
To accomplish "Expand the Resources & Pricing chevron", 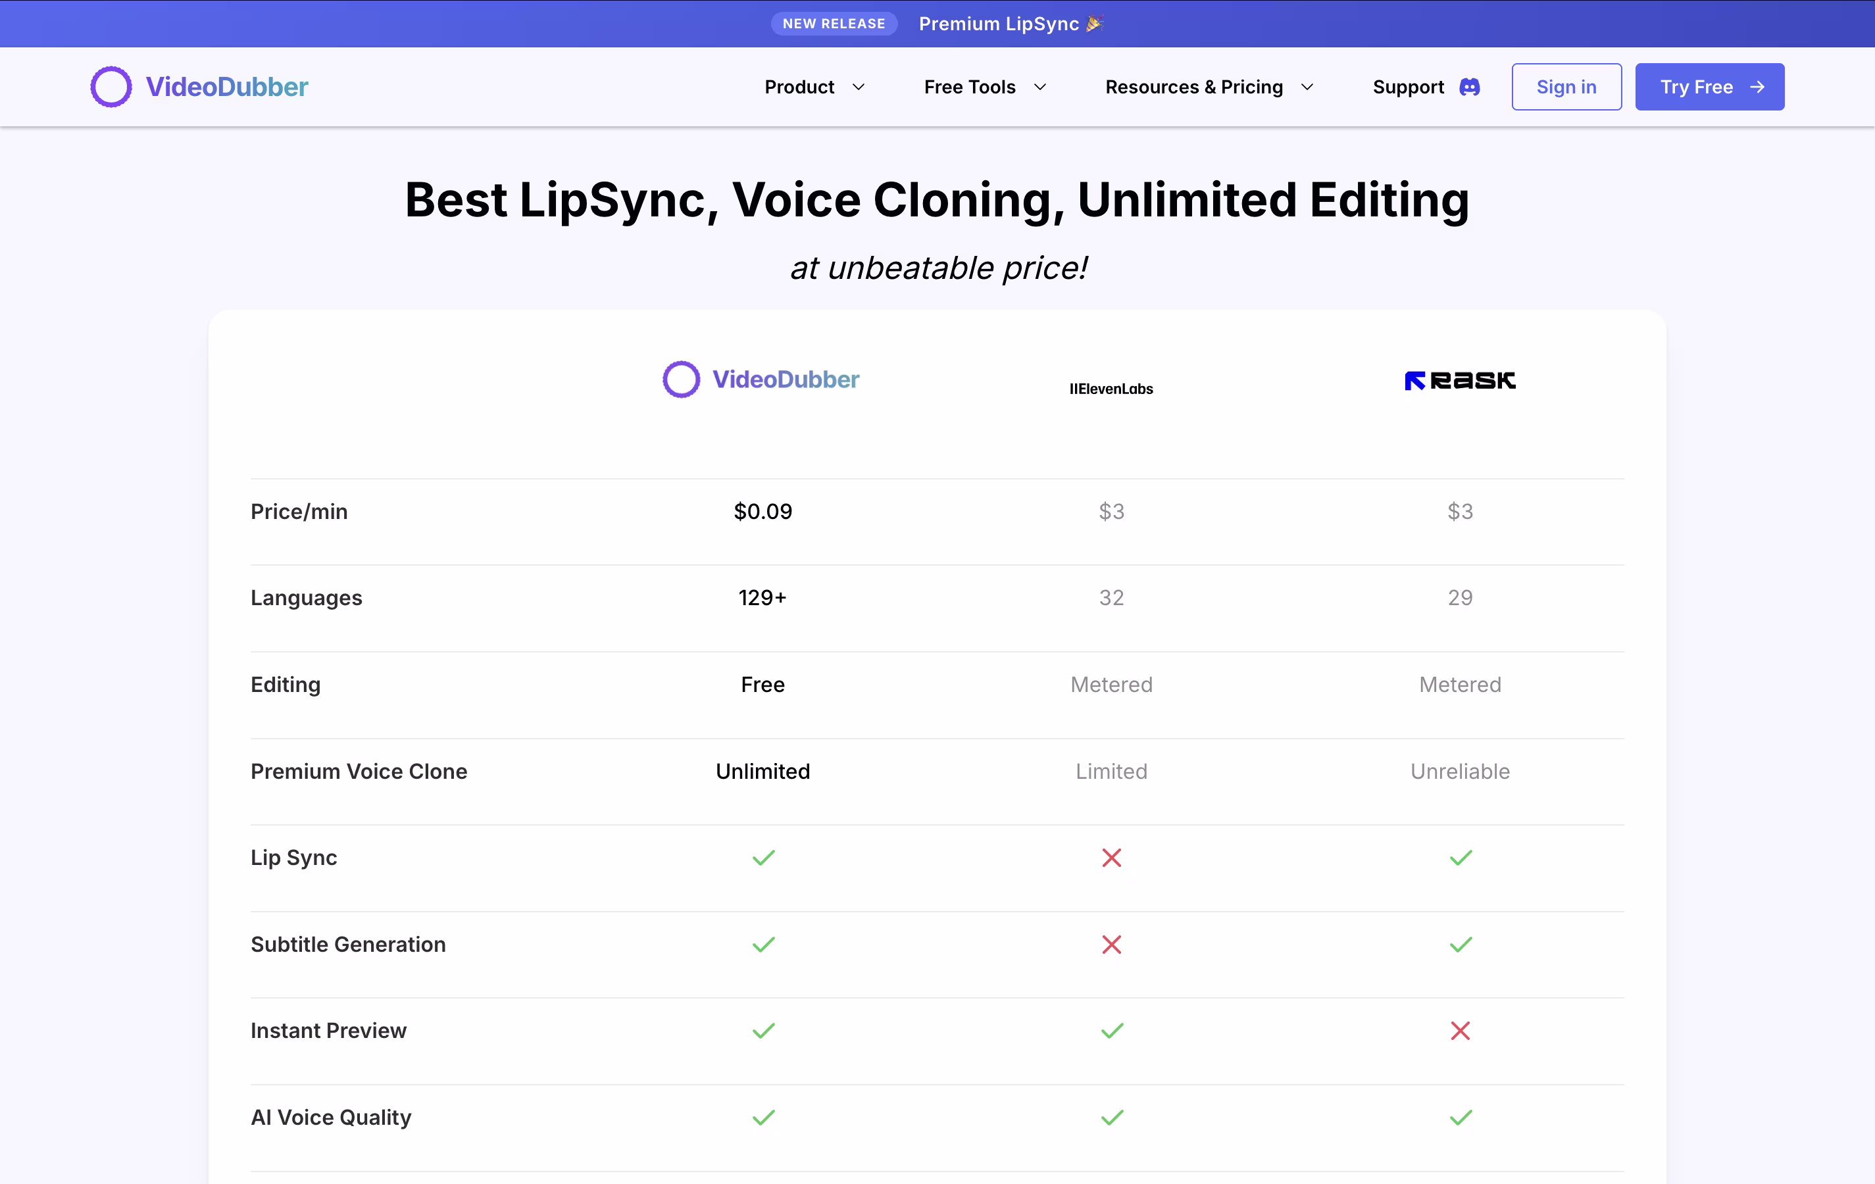I will pyautogui.click(x=1307, y=87).
